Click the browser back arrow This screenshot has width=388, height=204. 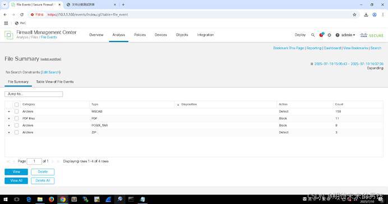5,15
